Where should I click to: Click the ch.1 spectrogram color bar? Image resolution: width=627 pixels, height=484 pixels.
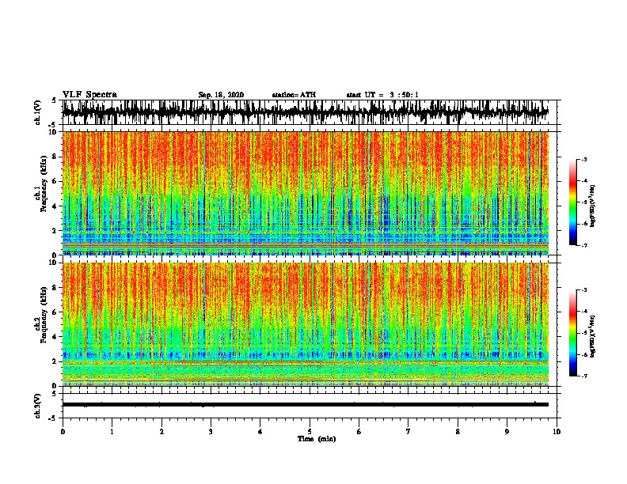coord(572,202)
